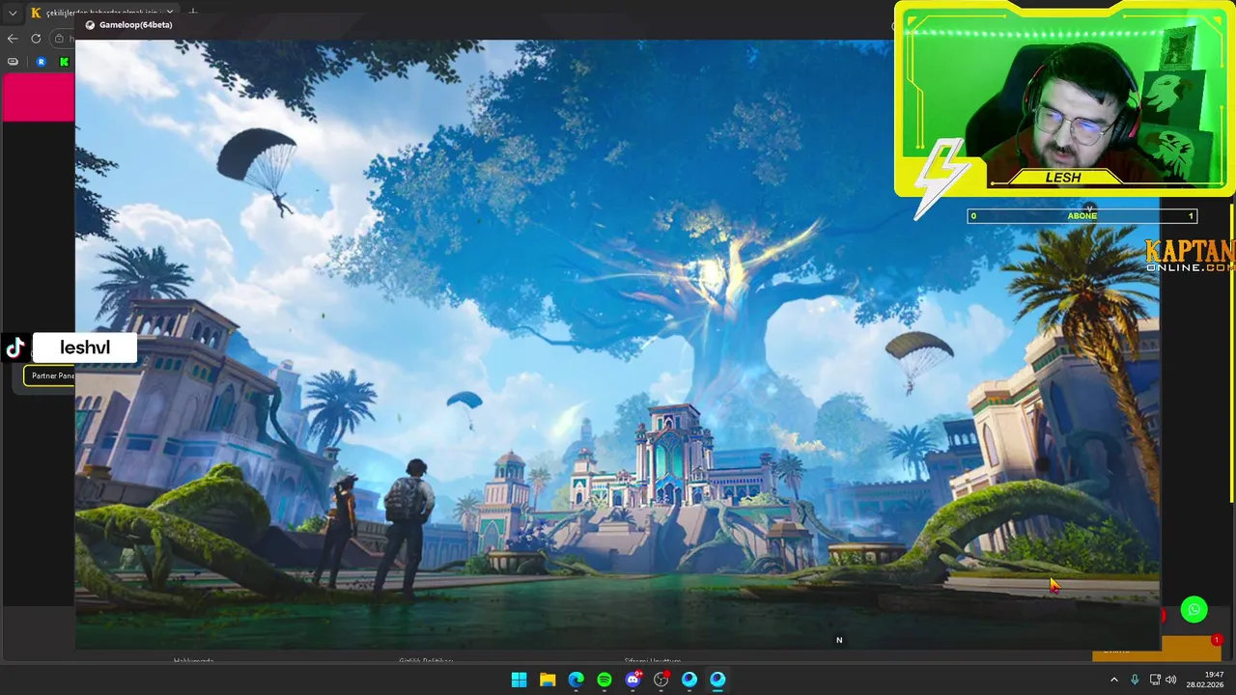Viewport: 1236px width, 695px height.
Task: Open File Explorer from the taskbar
Action: [548, 680]
